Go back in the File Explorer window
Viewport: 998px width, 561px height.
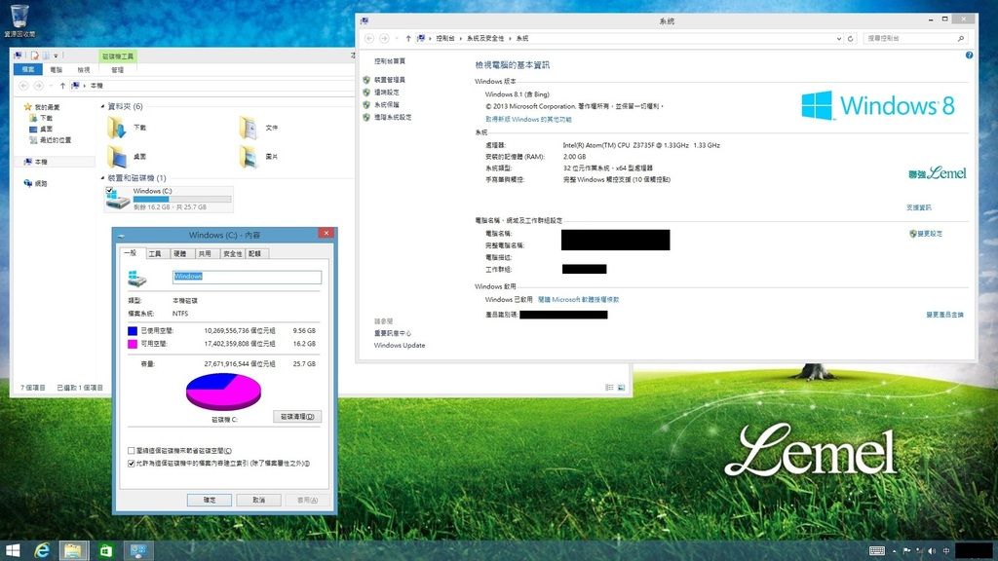(x=23, y=86)
